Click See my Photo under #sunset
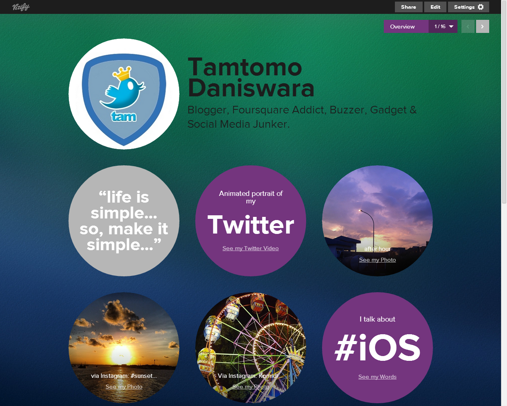Image resolution: width=507 pixels, height=406 pixels. click(124, 387)
